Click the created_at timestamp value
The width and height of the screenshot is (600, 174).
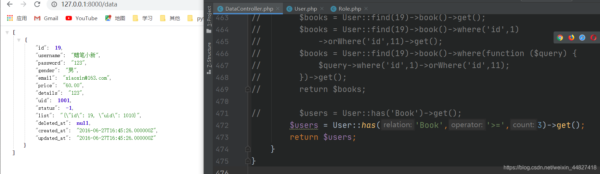pyautogui.click(x=116, y=131)
